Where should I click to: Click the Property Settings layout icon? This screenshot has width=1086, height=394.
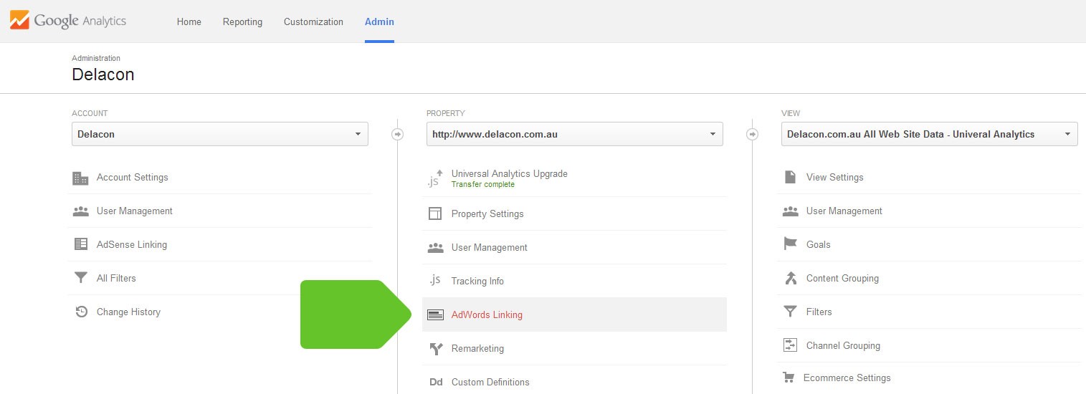click(435, 213)
